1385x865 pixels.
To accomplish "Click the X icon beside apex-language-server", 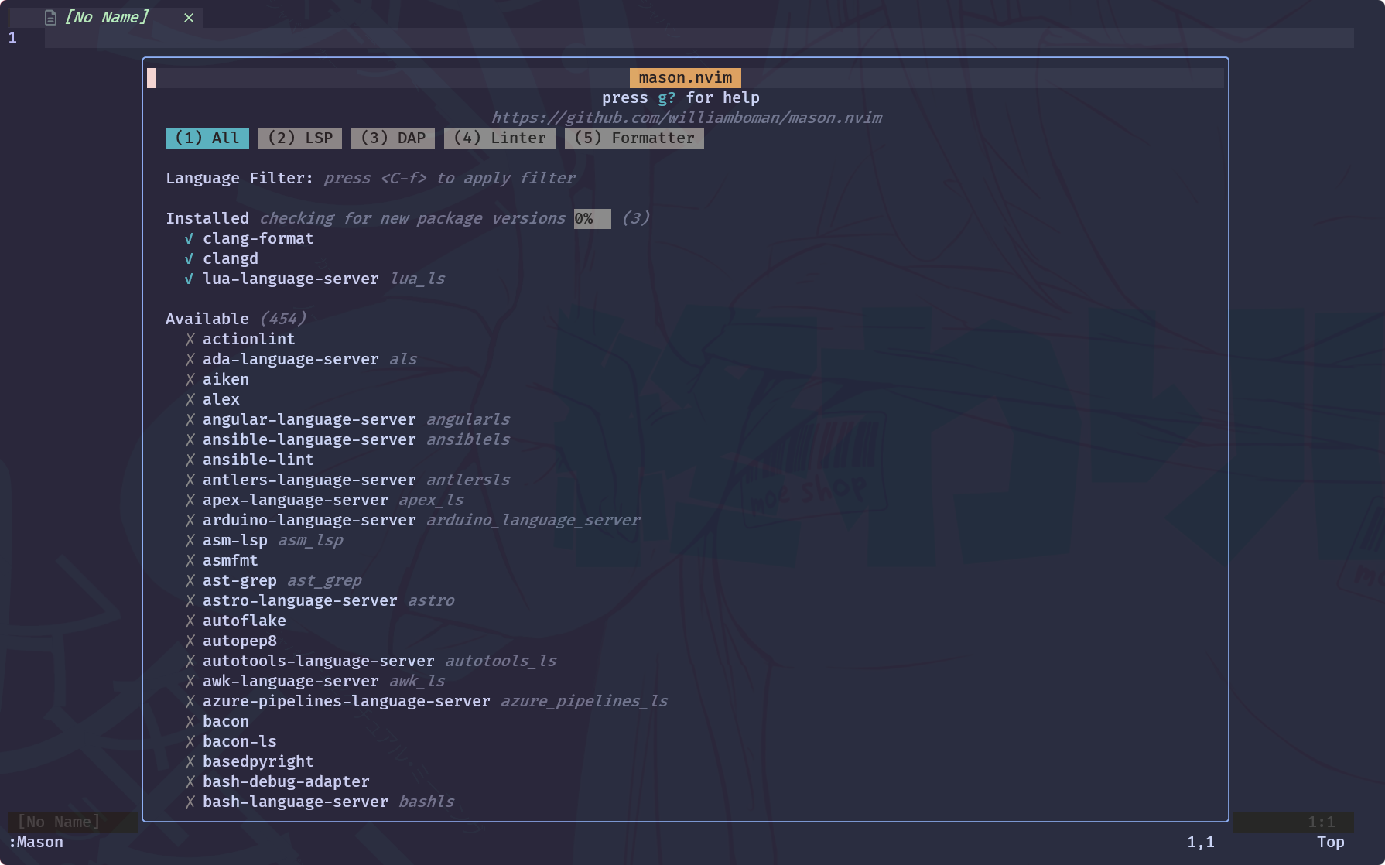I will [x=190, y=500].
